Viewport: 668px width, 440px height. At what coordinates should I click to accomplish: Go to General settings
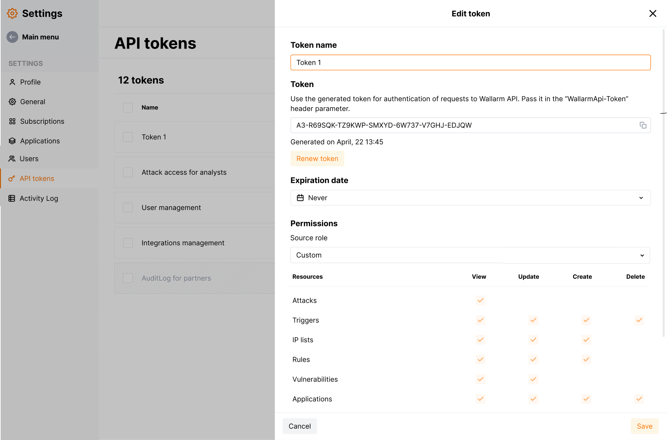(33, 102)
